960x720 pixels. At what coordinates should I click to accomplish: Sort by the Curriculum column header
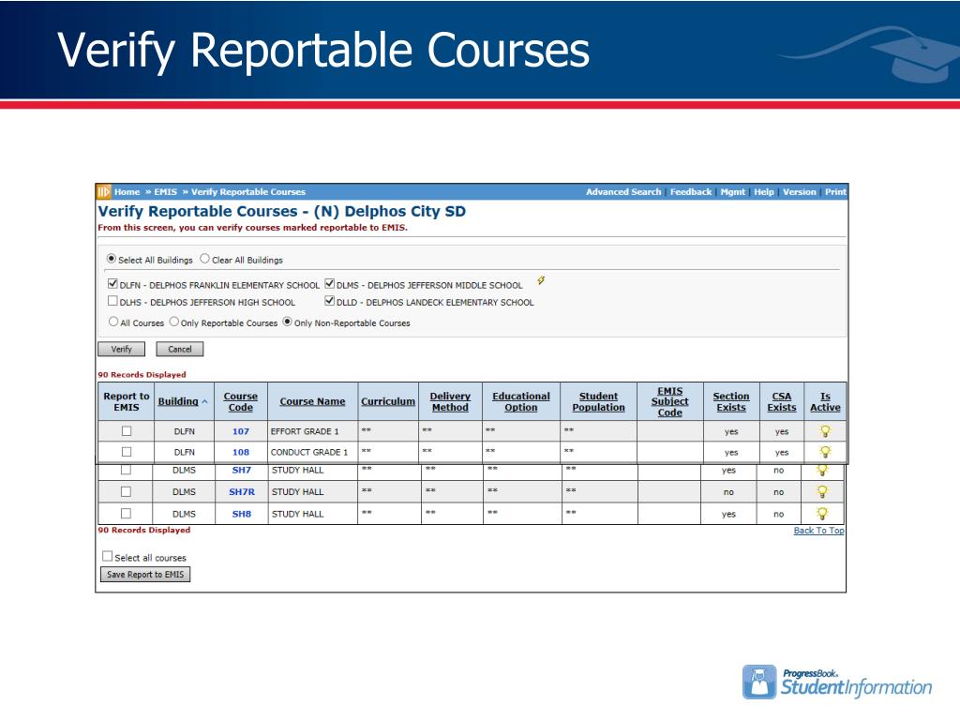click(387, 401)
